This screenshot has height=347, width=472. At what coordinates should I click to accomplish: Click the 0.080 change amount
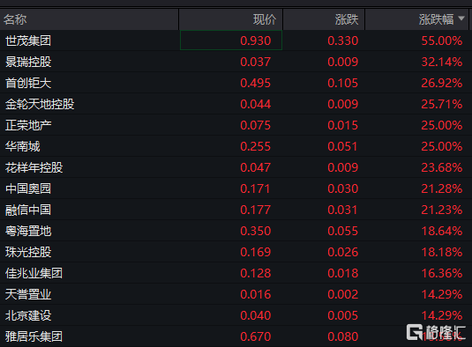343,336
